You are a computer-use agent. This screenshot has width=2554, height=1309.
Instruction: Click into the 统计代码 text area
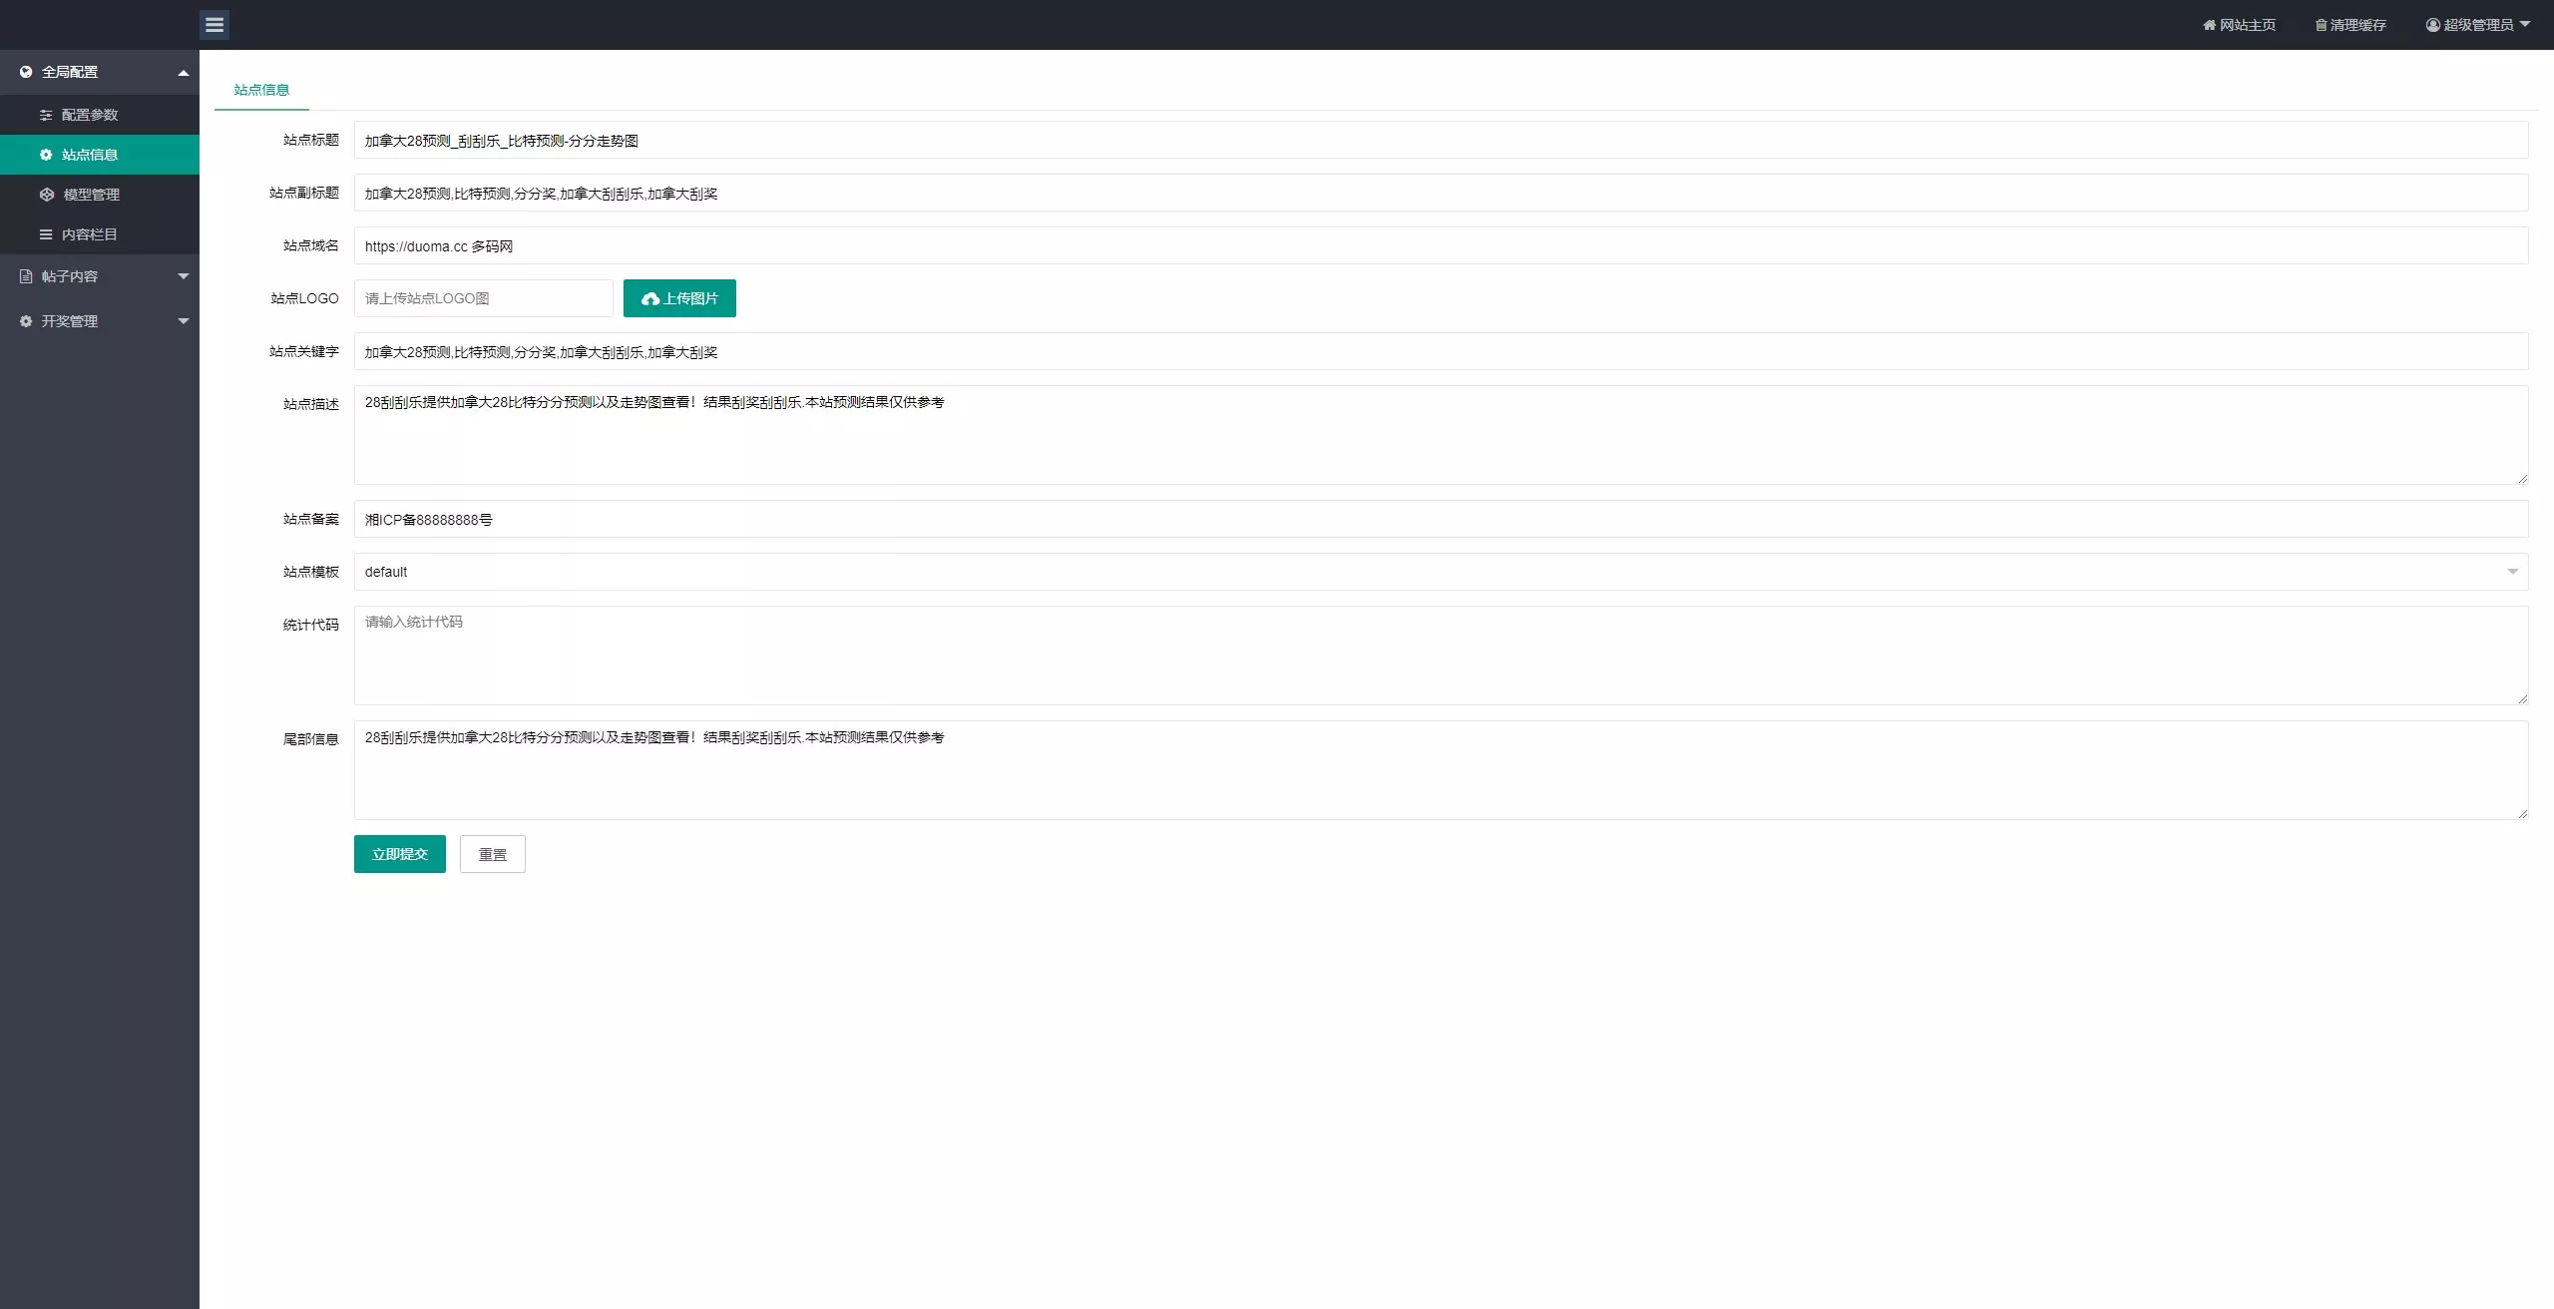pyautogui.click(x=1441, y=655)
